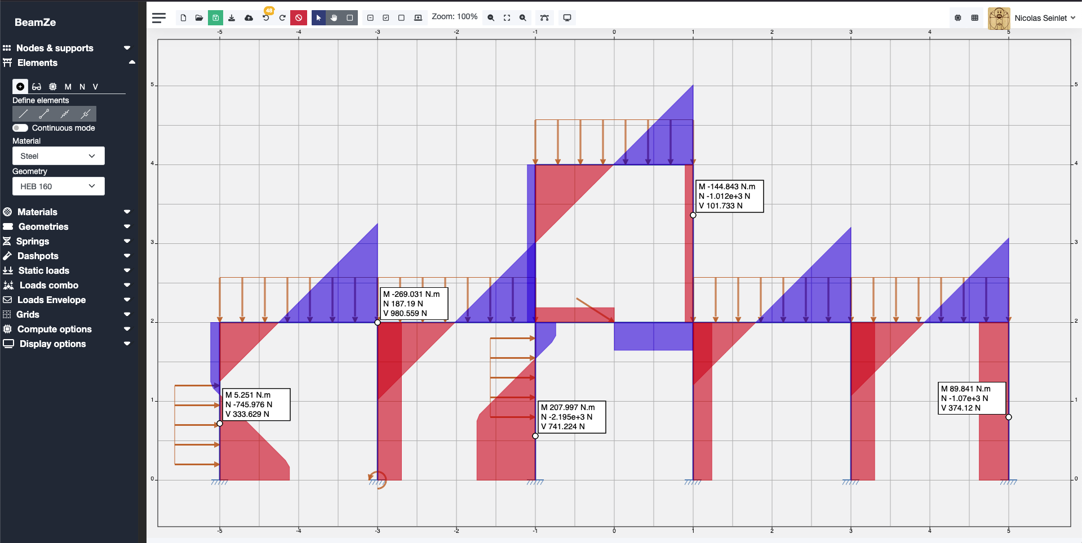Open the Geometry dropdown showing HEB 160
Viewport: 1082px width, 543px height.
pyautogui.click(x=58, y=186)
